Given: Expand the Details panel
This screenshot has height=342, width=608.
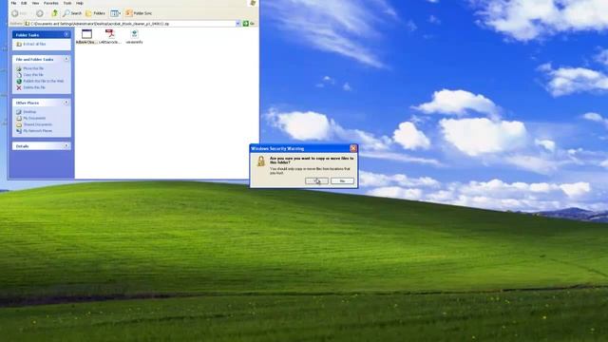Looking at the screenshot, I should tap(66, 145).
